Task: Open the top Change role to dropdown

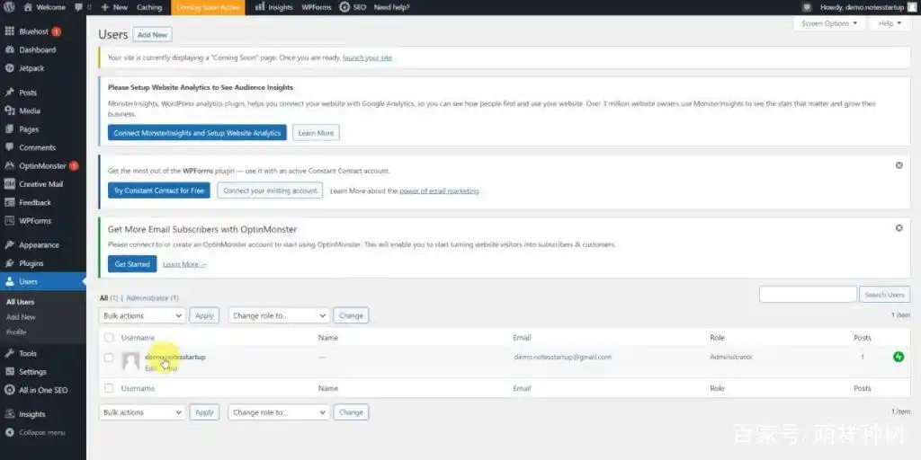Action: [278, 315]
